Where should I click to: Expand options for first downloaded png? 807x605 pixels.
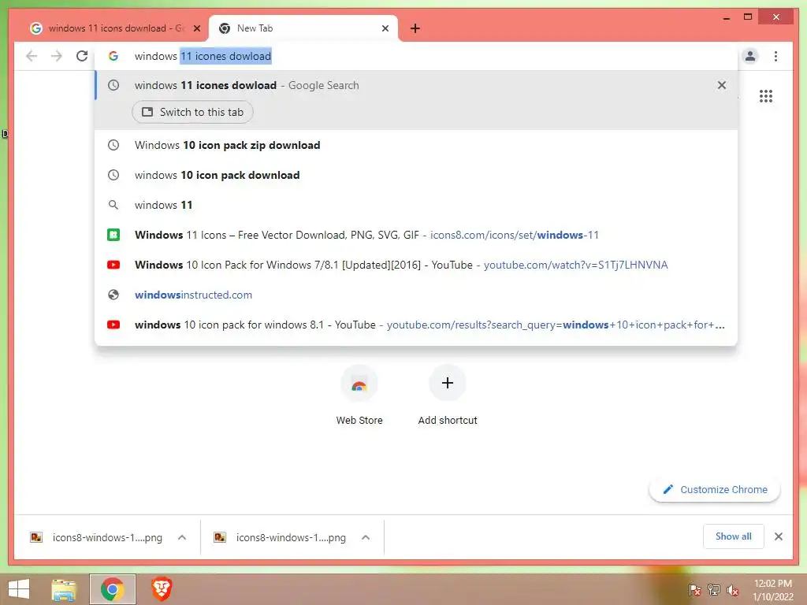point(182,537)
